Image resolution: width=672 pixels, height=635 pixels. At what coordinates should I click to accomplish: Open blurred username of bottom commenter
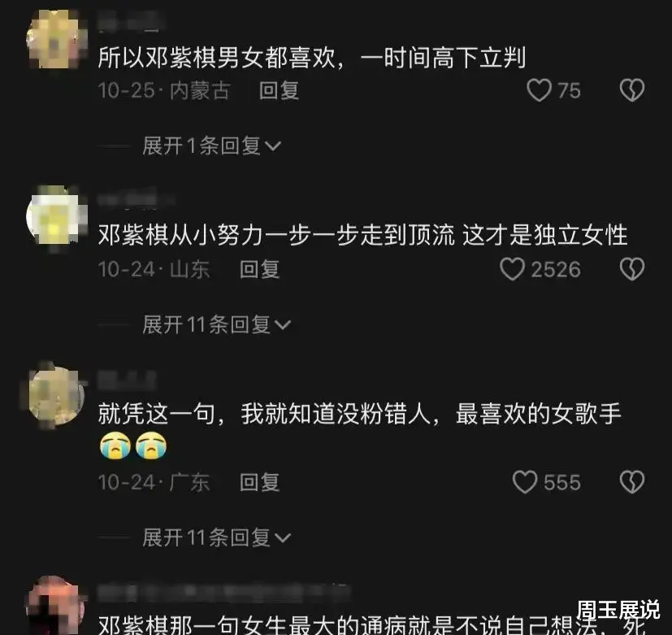point(223,593)
